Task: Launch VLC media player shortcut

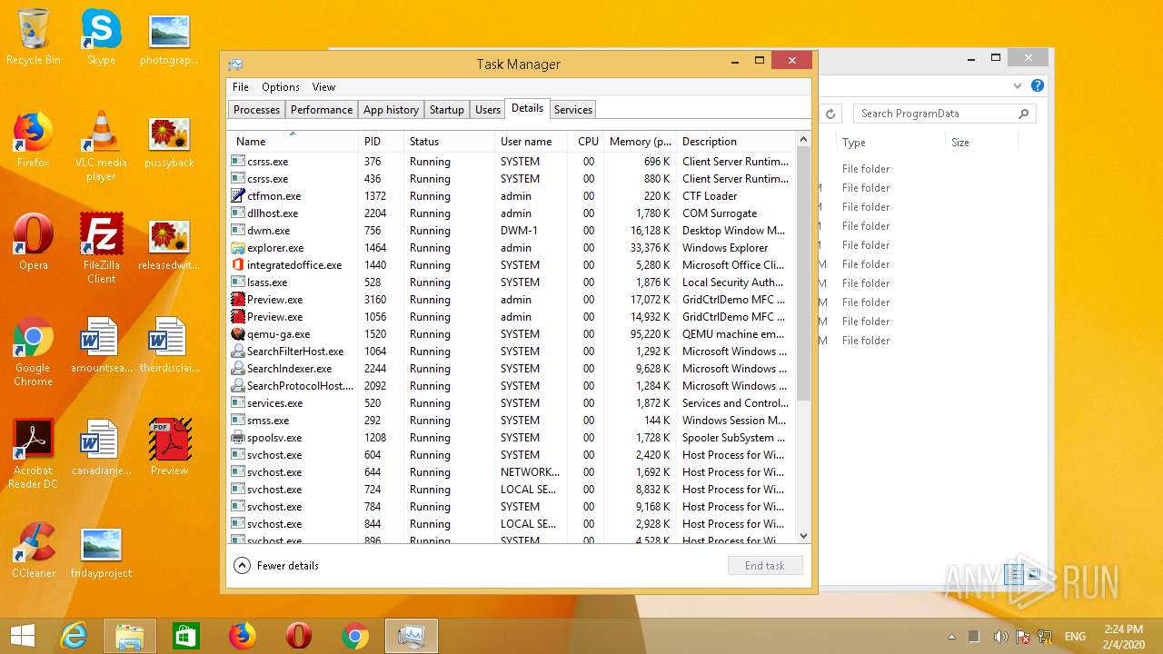Action: coord(101,145)
